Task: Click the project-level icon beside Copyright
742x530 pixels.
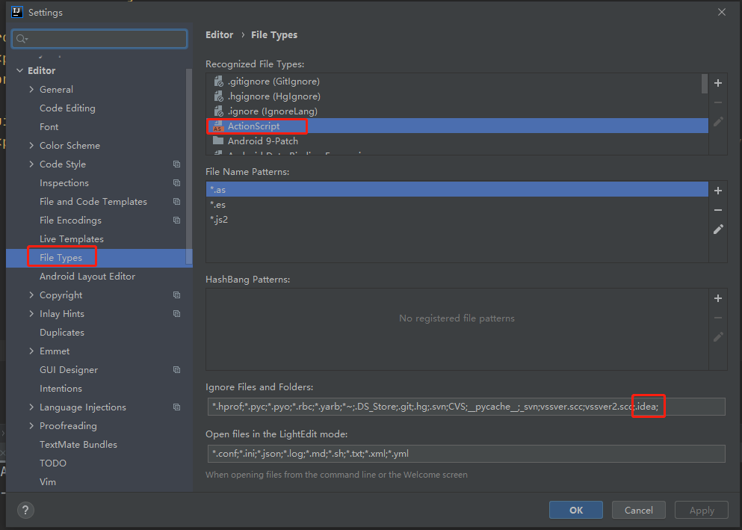Action: 176,295
